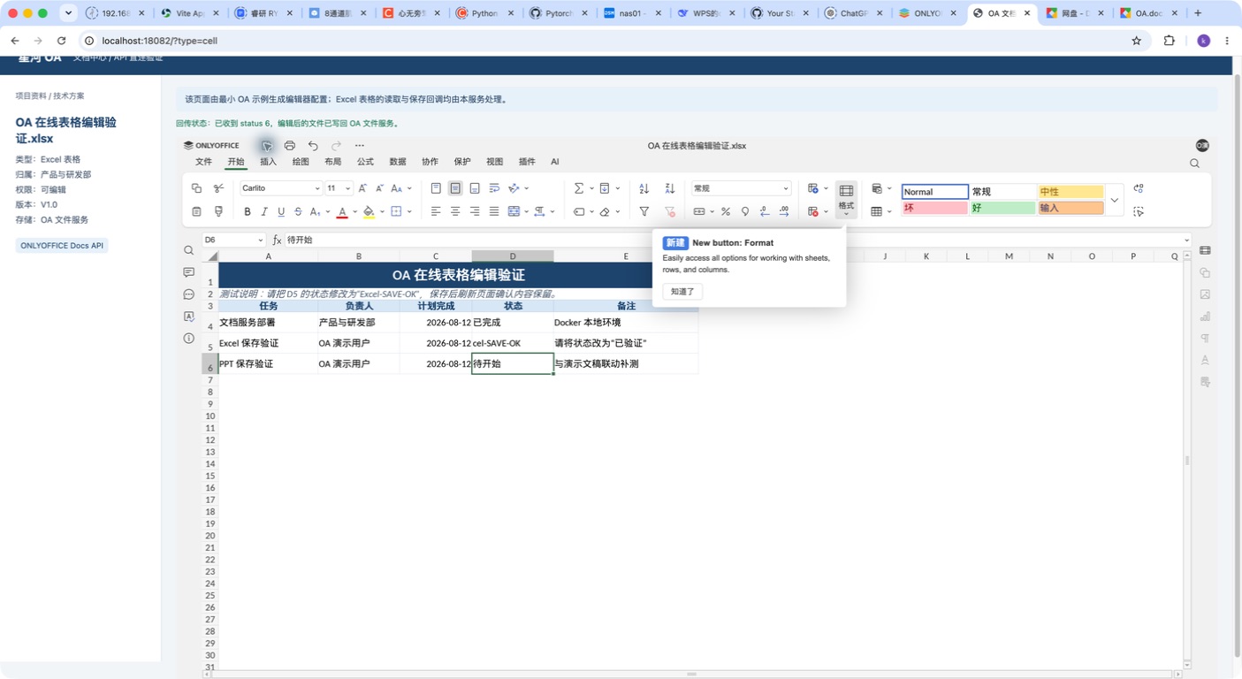Click the Copy icon in the toolbar
This screenshot has width=1242, height=679.
[x=196, y=188]
